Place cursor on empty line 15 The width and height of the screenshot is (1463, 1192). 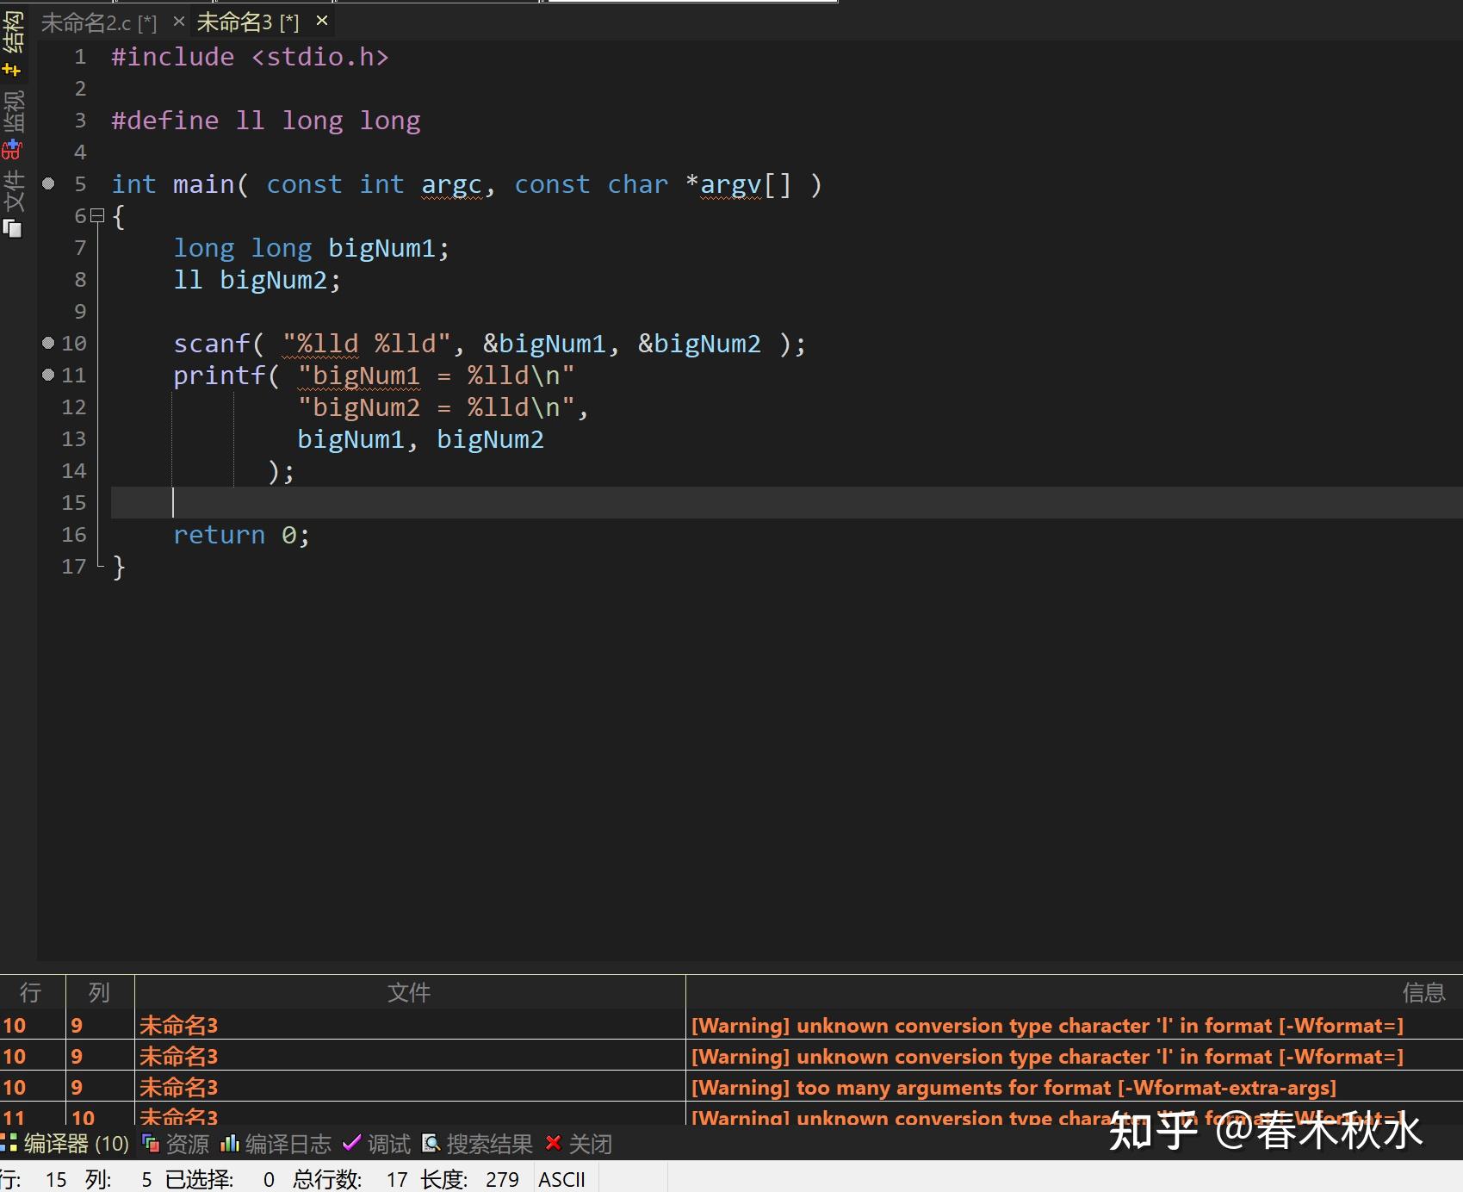(786, 503)
